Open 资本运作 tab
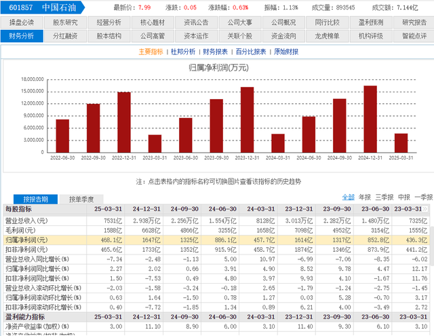Screen dimensions: 434x336 pyautogui.click(x=196, y=36)
